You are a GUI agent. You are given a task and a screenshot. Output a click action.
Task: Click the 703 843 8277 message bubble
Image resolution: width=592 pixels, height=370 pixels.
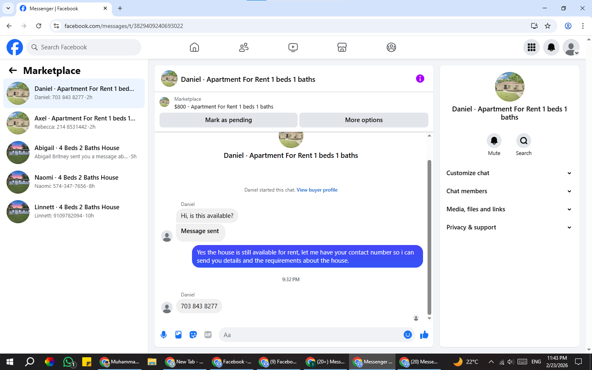click(199, 306)
